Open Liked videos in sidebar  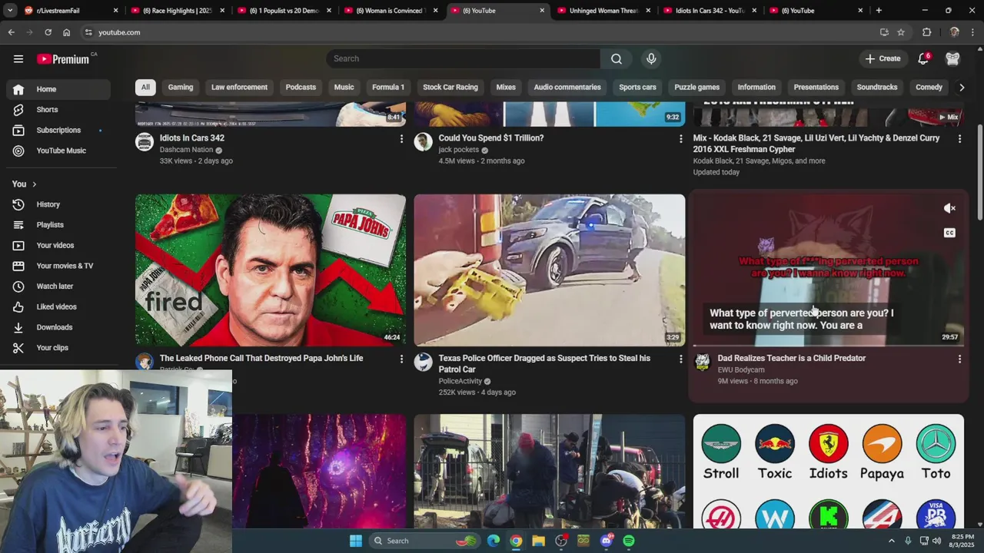point(58,306)
